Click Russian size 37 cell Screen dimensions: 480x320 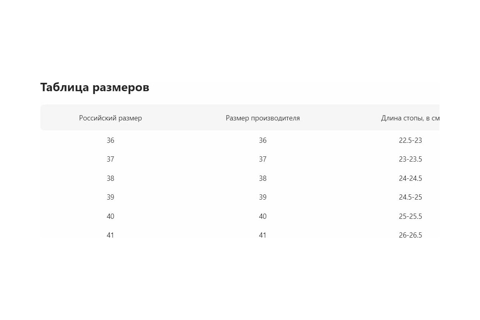point(110,159)
